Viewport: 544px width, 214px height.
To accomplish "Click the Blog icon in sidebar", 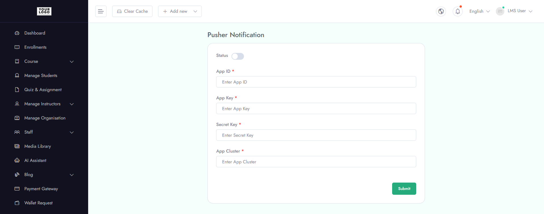I will (x=17, y=175).
